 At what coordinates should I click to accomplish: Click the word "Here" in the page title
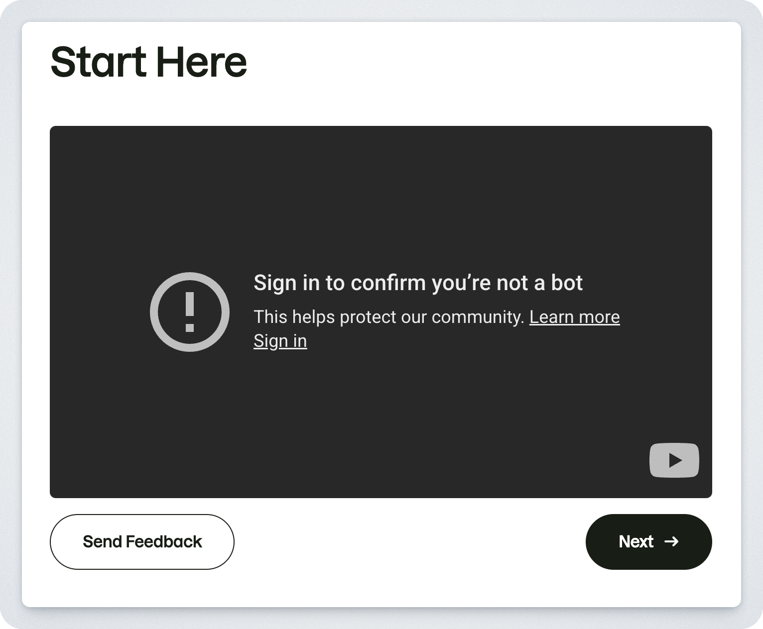201,62
